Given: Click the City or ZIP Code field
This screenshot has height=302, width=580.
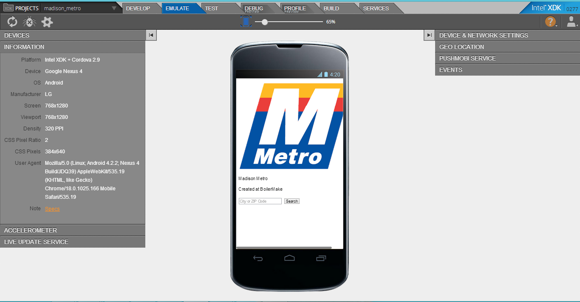Looking at the screenshot, I should (x=260, y=201).
